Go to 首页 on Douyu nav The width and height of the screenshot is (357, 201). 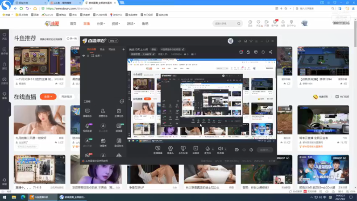tap(73, 24)
